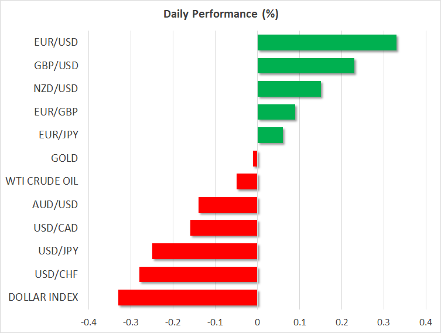Select the green EUR/USD bar
Viewport: 441px width, 333px height.
[327, 43]
